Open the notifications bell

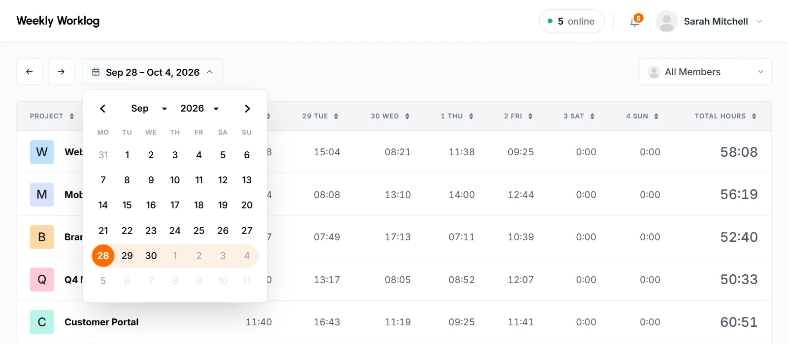(635, 22)
